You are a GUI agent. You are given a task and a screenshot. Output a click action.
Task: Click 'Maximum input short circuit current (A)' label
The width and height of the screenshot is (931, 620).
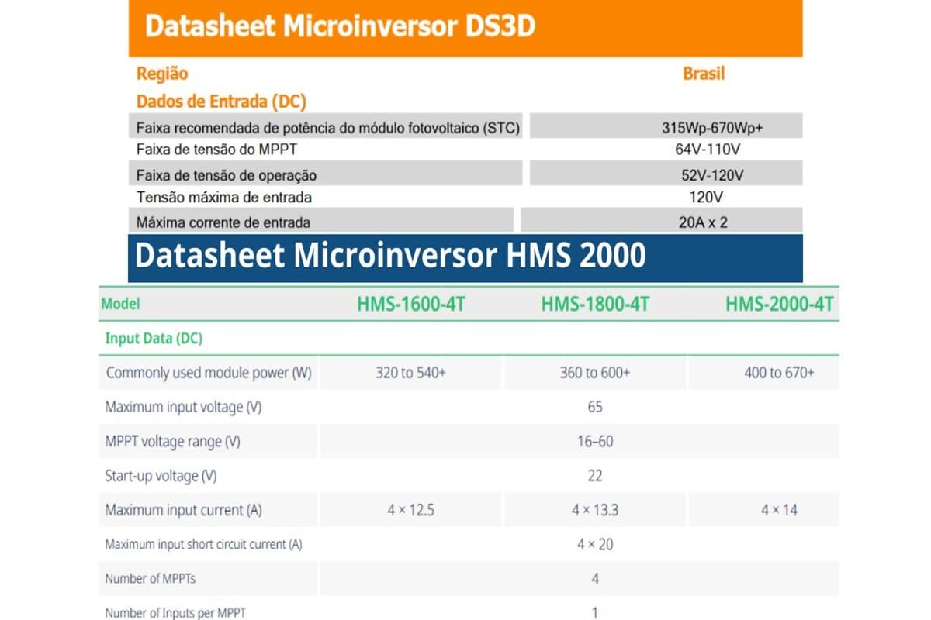(x=203, y=545)
